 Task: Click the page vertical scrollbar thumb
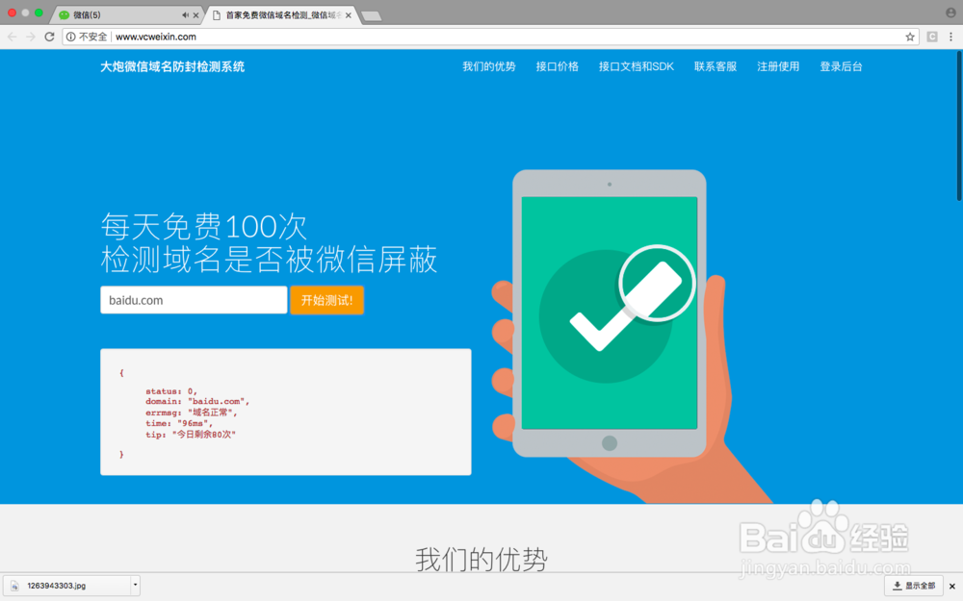pos(959,126)
